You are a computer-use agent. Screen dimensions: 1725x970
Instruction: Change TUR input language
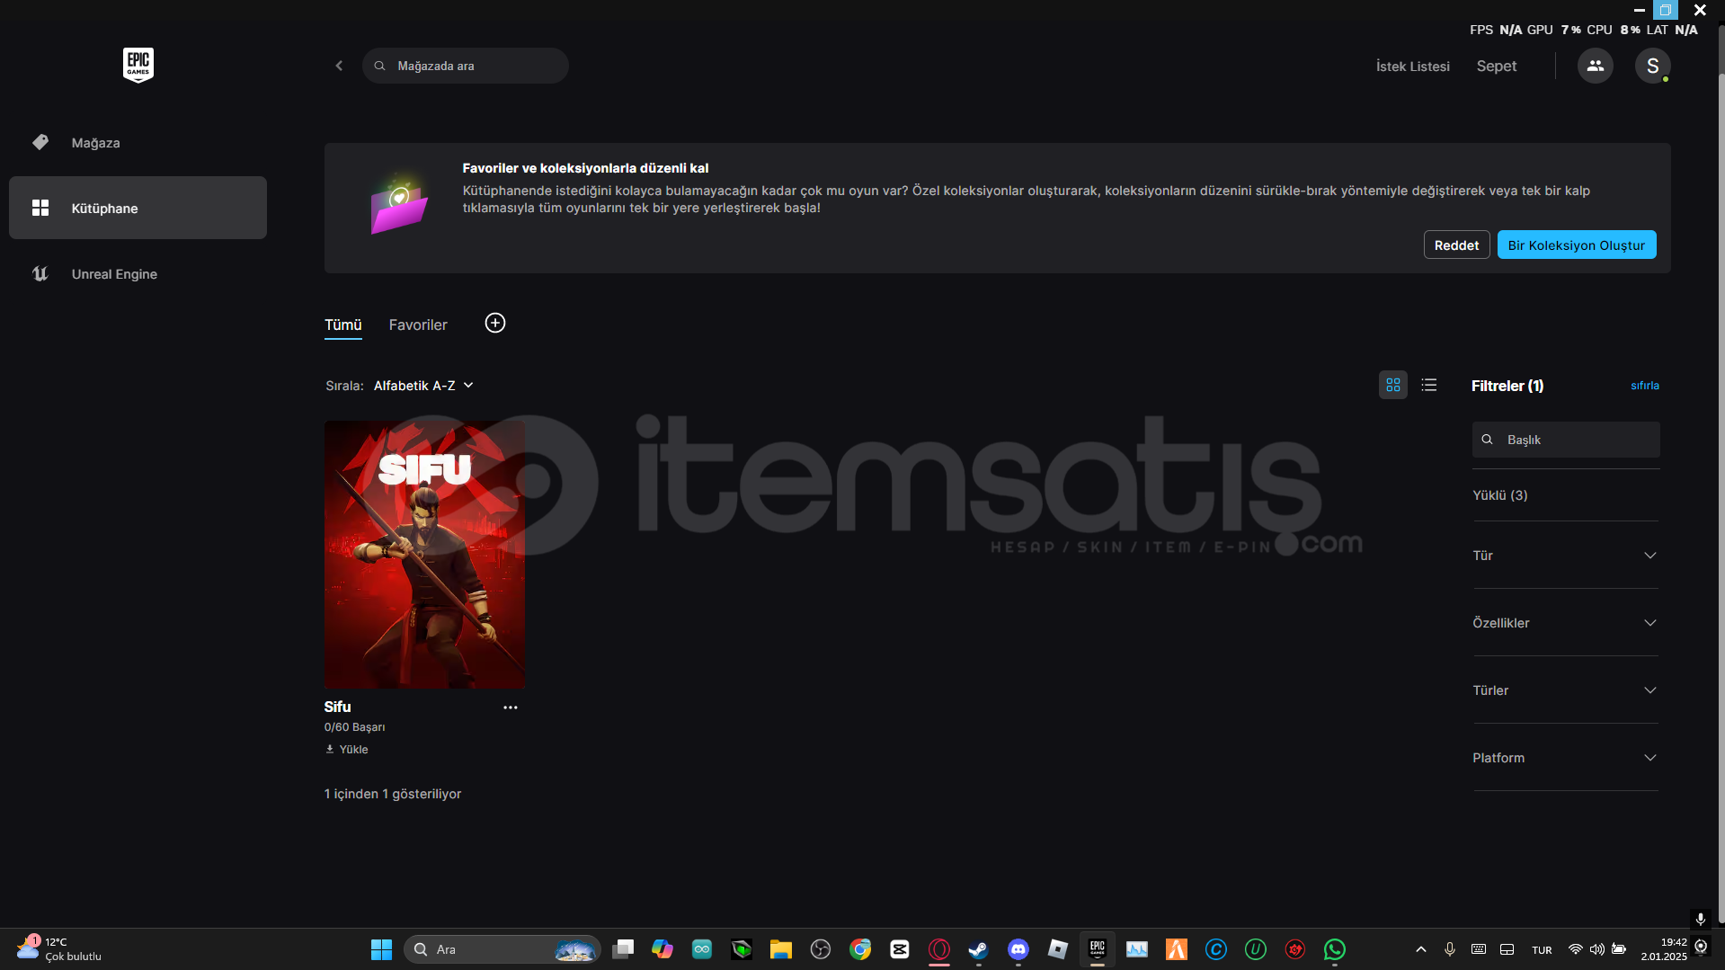coord(1542,950)
